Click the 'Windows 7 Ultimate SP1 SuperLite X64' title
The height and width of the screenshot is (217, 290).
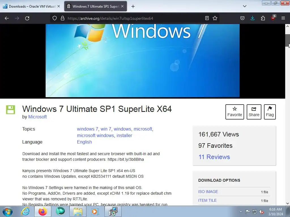[97, 109]
